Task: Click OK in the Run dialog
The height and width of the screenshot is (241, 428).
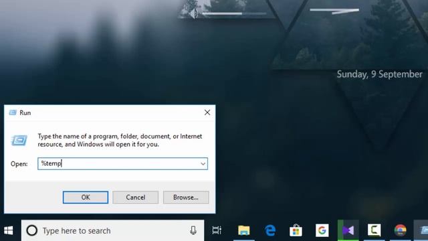Action: point(86,197)
